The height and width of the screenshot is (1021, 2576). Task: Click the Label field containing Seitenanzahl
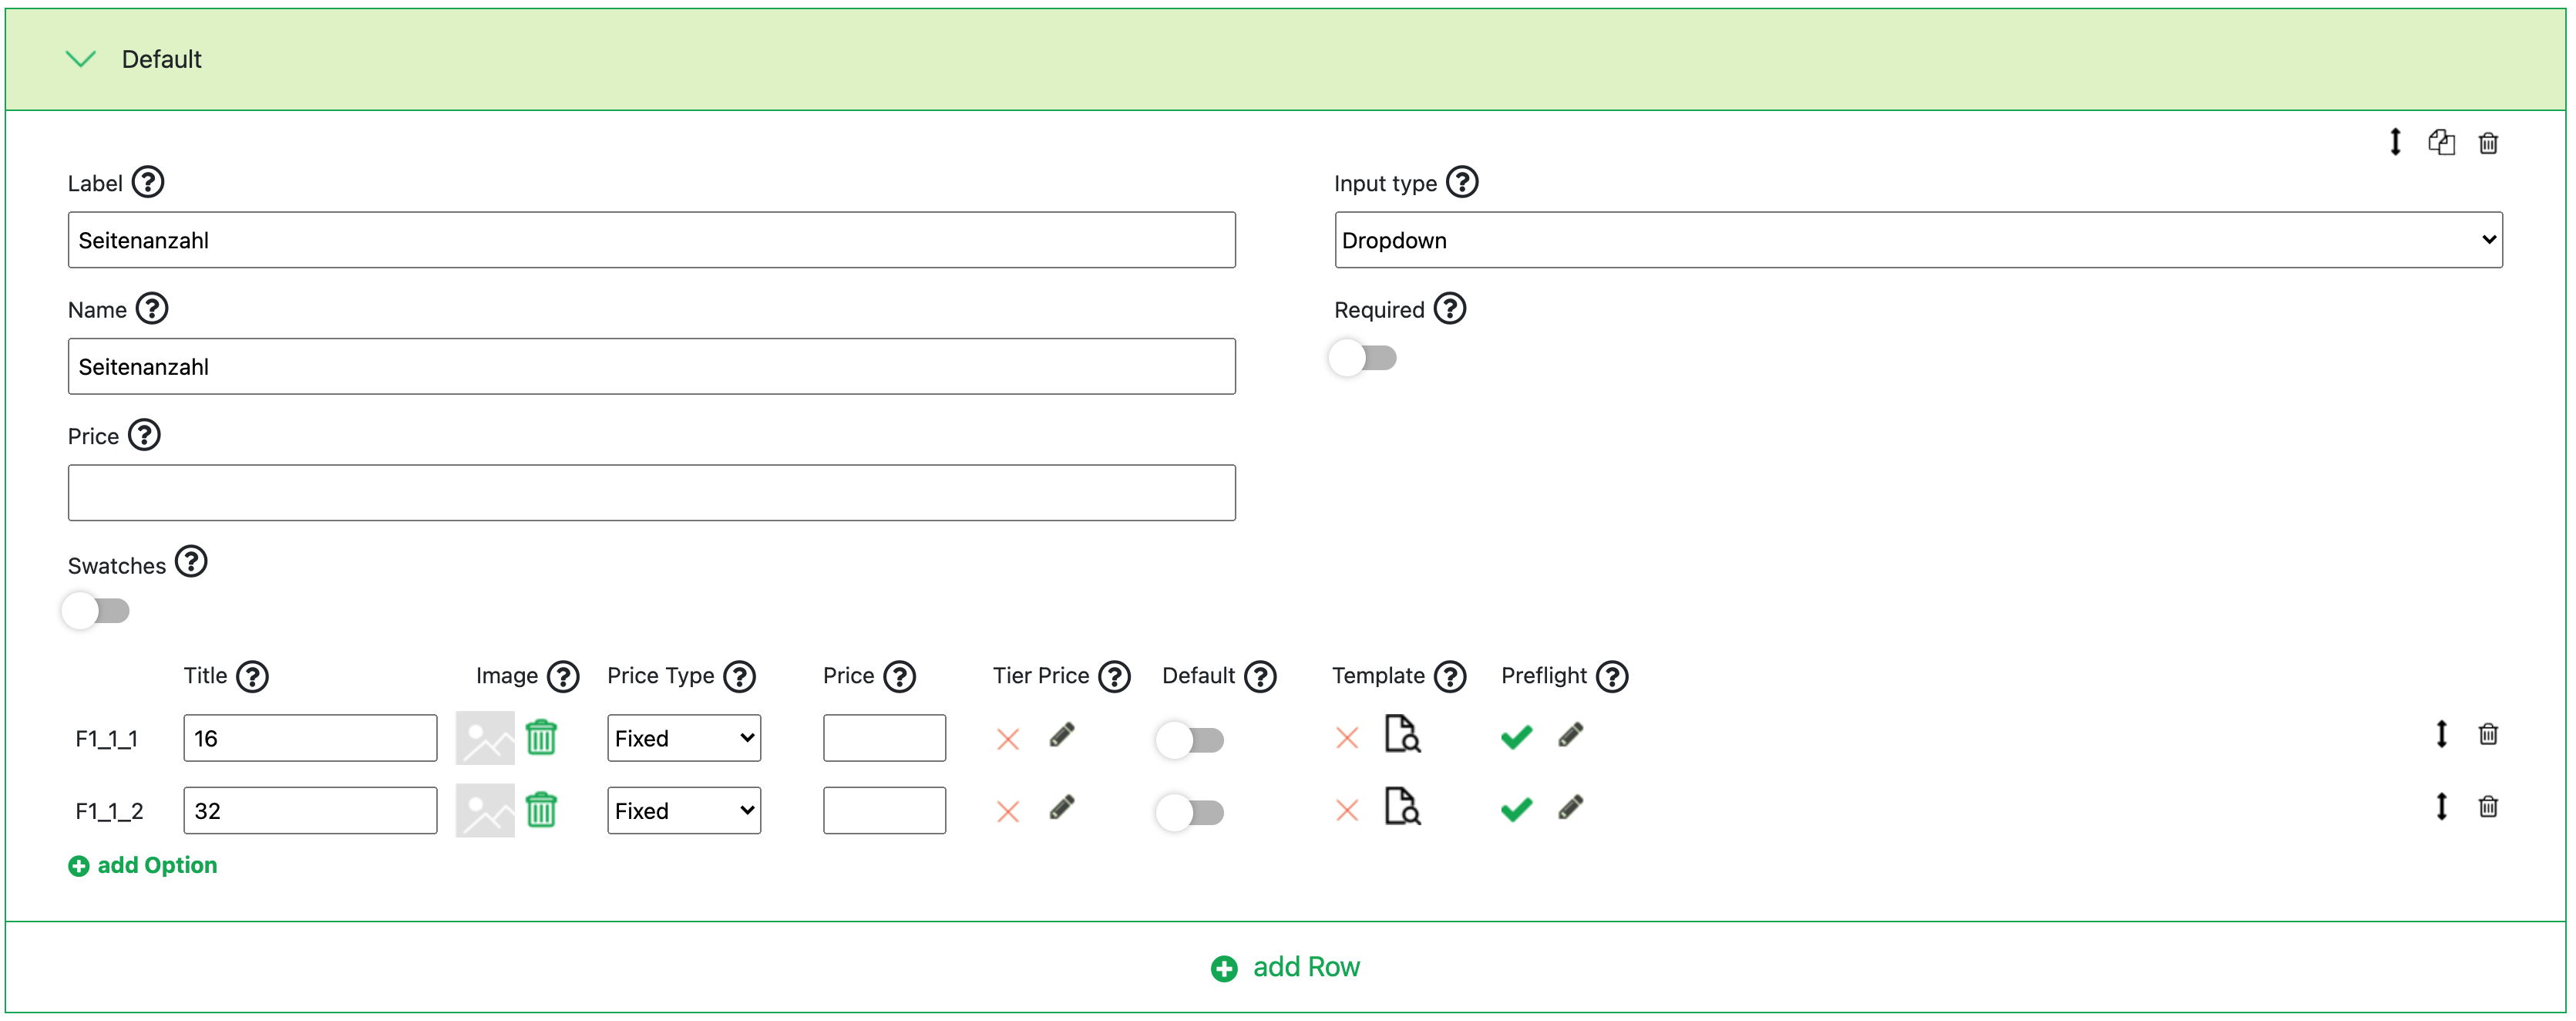point(651,240)
